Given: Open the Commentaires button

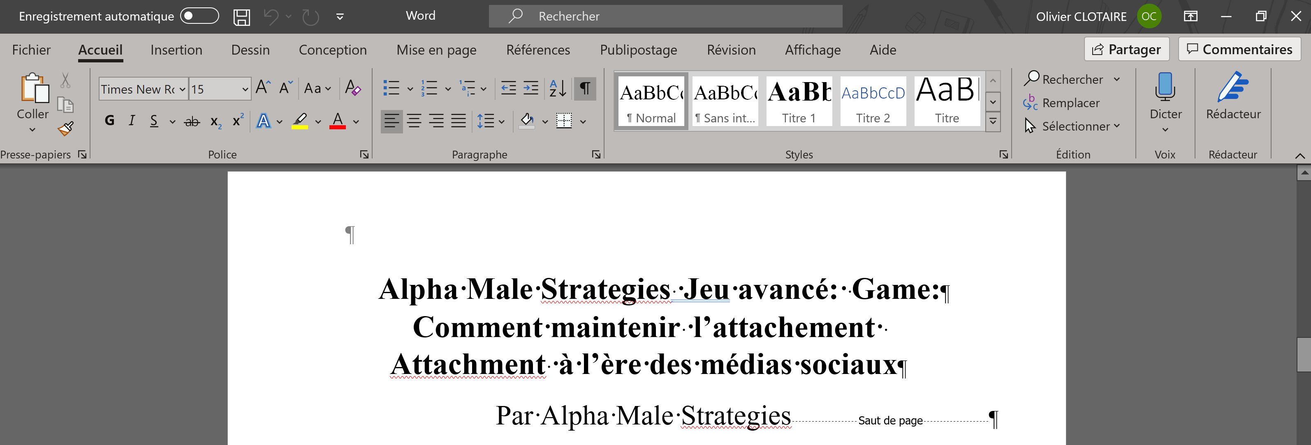Looking at the screenshot, I should (1239, 49).
